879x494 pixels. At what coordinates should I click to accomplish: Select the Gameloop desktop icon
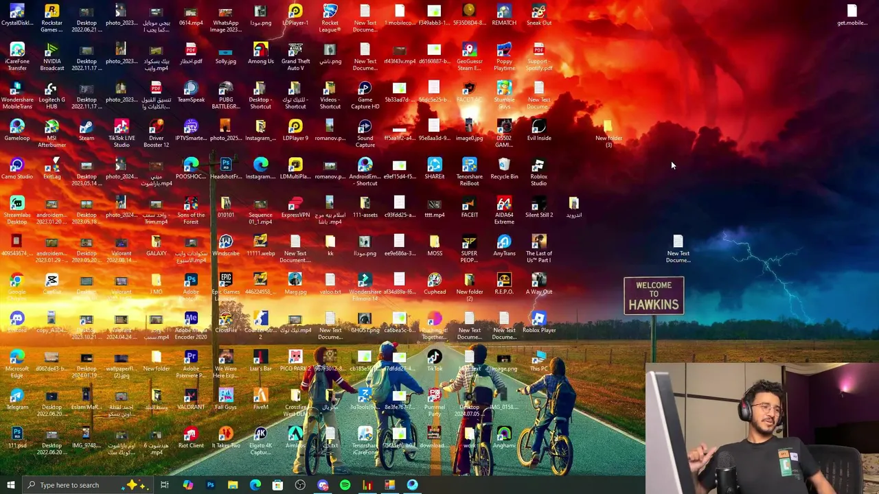[x=17, y=130]
